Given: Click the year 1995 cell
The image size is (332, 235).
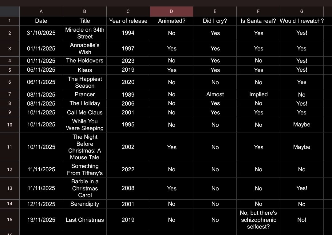Looking at the screenshot, I should 128,125.
